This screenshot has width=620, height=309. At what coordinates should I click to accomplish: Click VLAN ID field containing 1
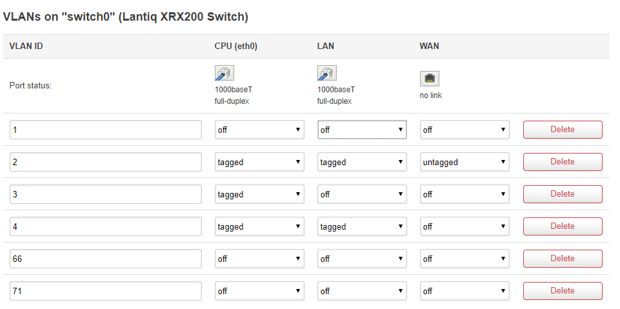[106, 130]
